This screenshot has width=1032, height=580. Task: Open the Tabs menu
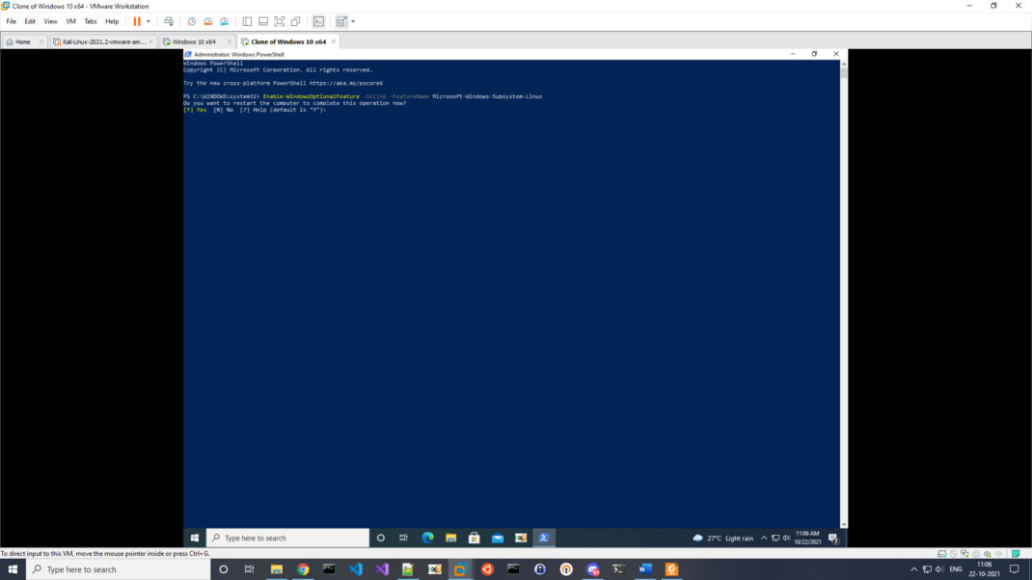[90, 22]
